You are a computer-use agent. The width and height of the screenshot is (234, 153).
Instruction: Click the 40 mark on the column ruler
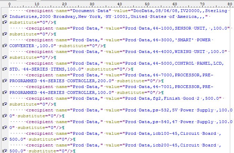120,4
